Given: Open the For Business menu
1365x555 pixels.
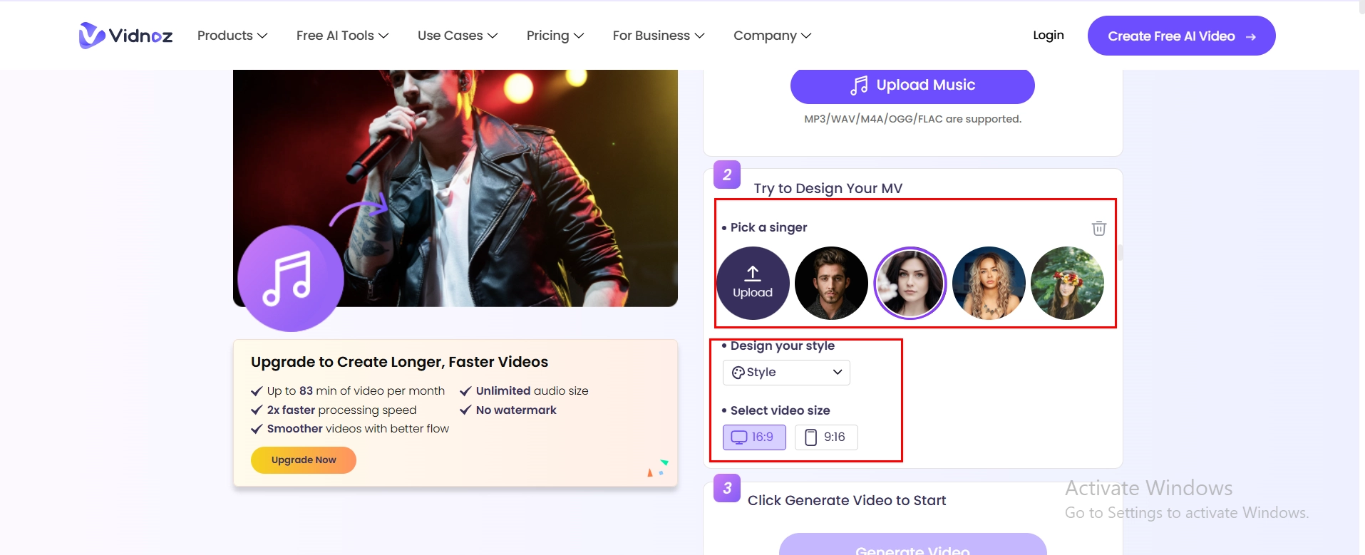Looking at the screenshot, I should 659,36.
